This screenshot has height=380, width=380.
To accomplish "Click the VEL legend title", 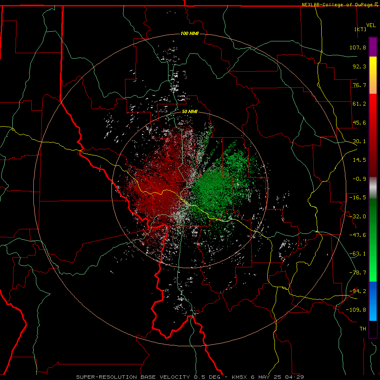I will pos(371,25).
